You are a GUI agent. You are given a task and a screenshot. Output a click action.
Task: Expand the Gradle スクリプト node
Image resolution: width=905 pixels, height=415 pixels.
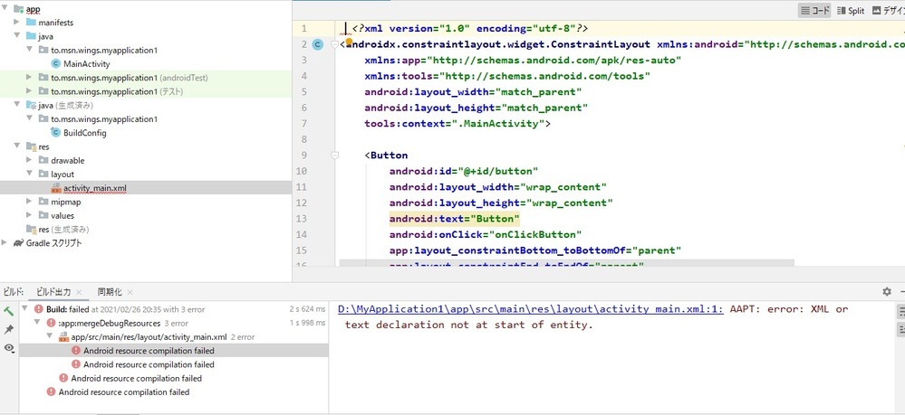5,242
